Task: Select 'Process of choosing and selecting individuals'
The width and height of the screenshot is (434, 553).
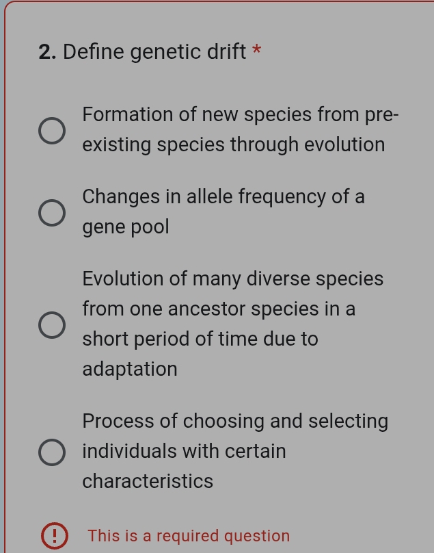Action: (x=52, y=452)
